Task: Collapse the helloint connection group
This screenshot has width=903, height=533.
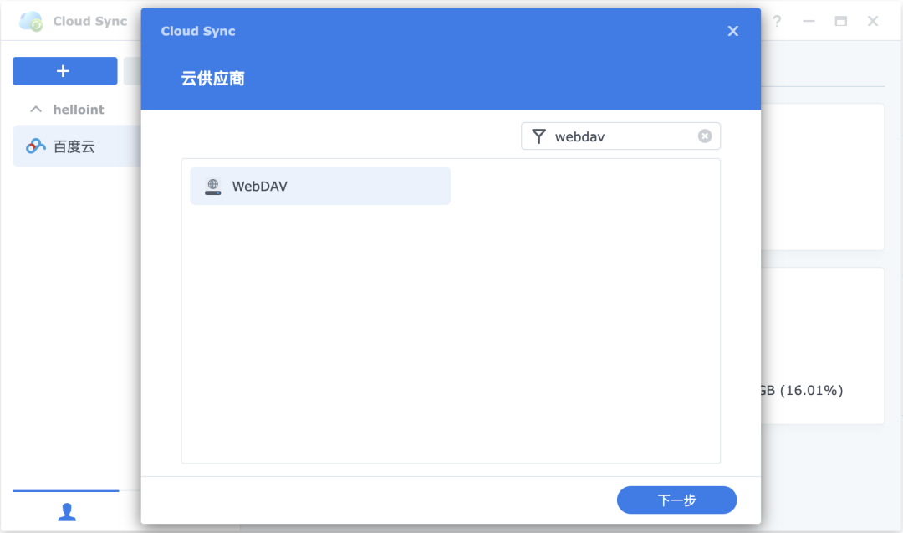Action: (x=36, y=109)
